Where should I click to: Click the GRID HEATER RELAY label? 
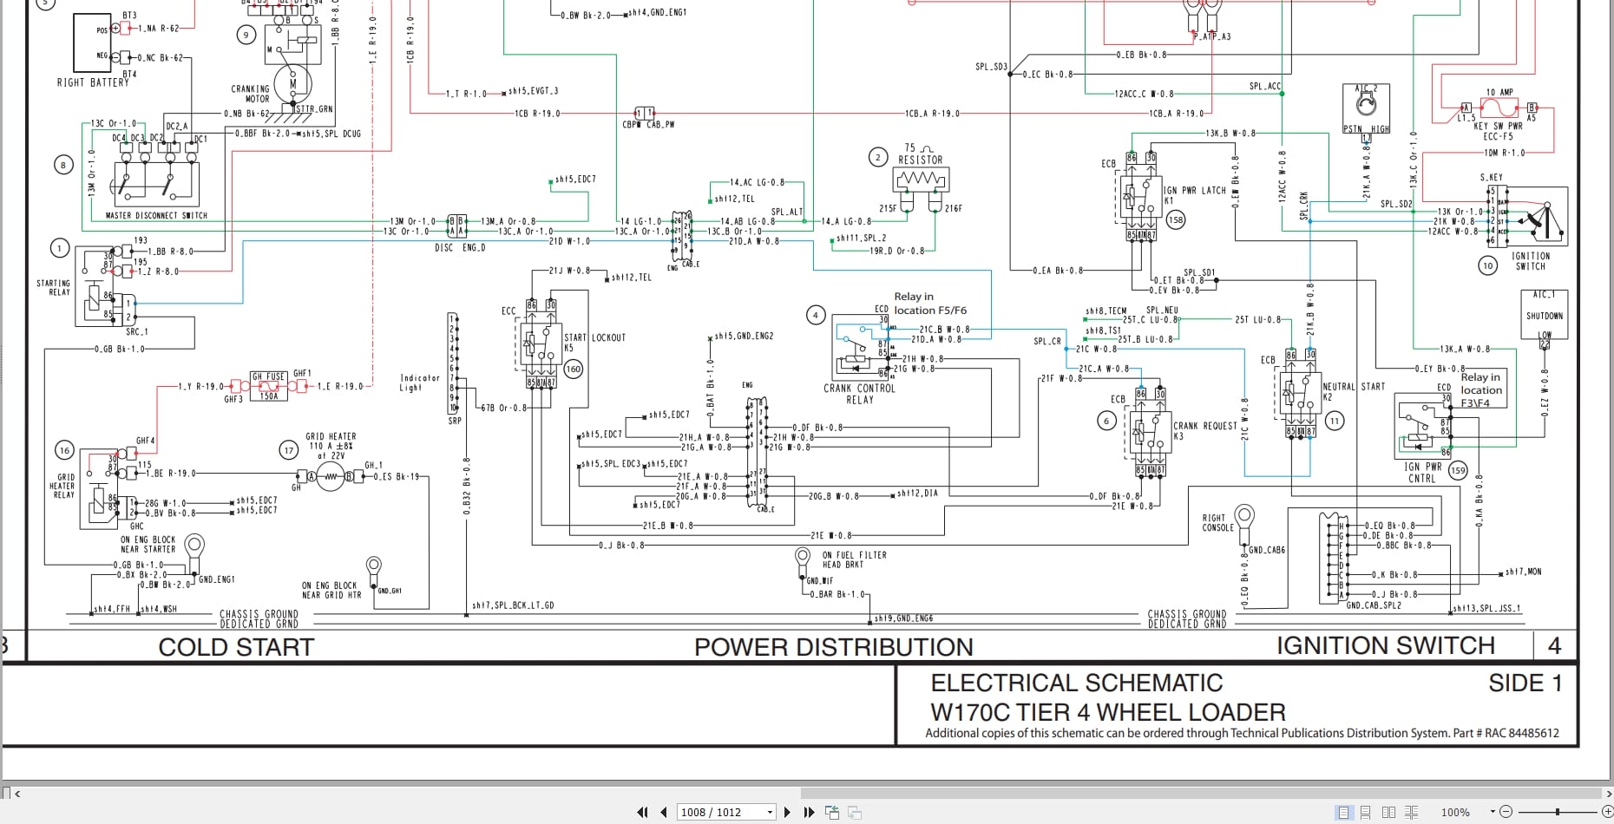pyautogui.click(x=62, y=486)
